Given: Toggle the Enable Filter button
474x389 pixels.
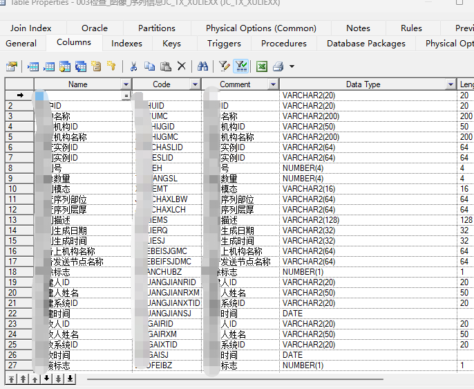Looking at the screenshot, I should coord(240,66).
